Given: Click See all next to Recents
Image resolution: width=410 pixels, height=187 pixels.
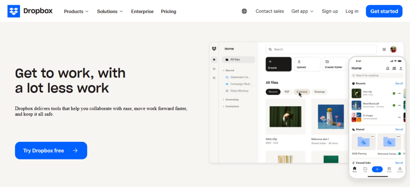Looking at the screenshot, I should 399,84.
